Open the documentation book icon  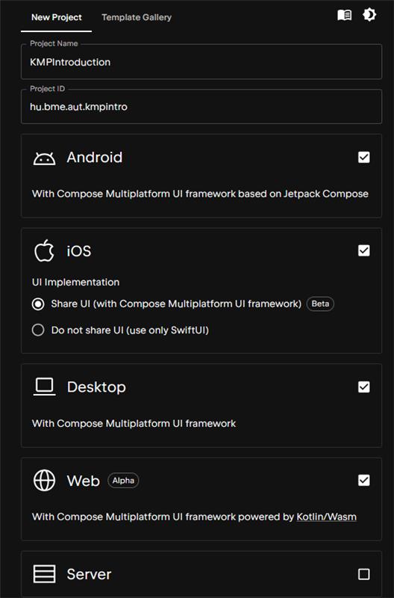click(345, 15)
